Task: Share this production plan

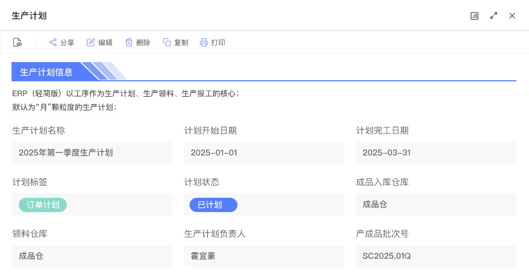Action: click(x=61, y=42)
